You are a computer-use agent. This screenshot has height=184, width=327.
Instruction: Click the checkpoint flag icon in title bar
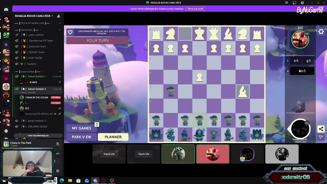click(287, 3)
